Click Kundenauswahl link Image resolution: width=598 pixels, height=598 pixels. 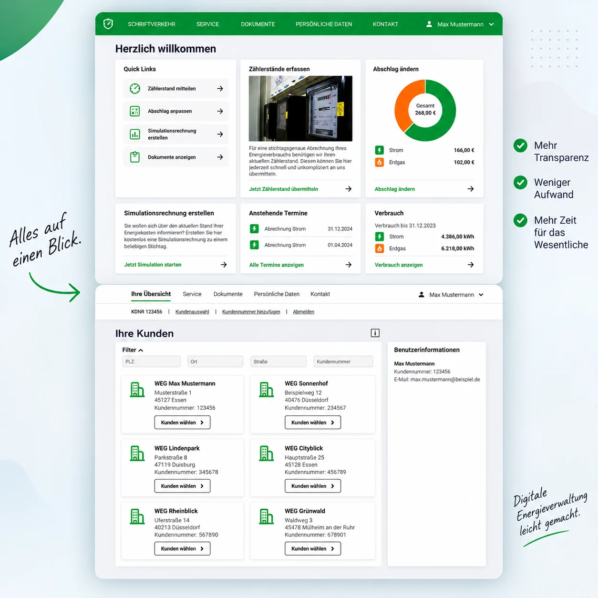[x=192, y=312]
